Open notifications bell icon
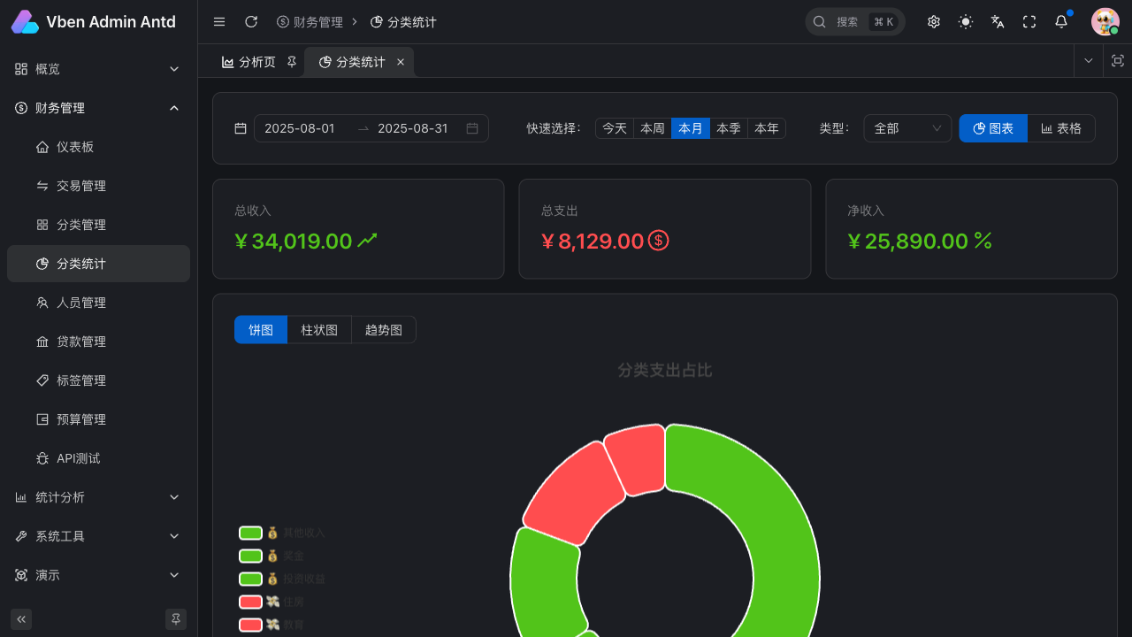The width and height of the screenshot is (1132, 637). tap(1061, 22)
